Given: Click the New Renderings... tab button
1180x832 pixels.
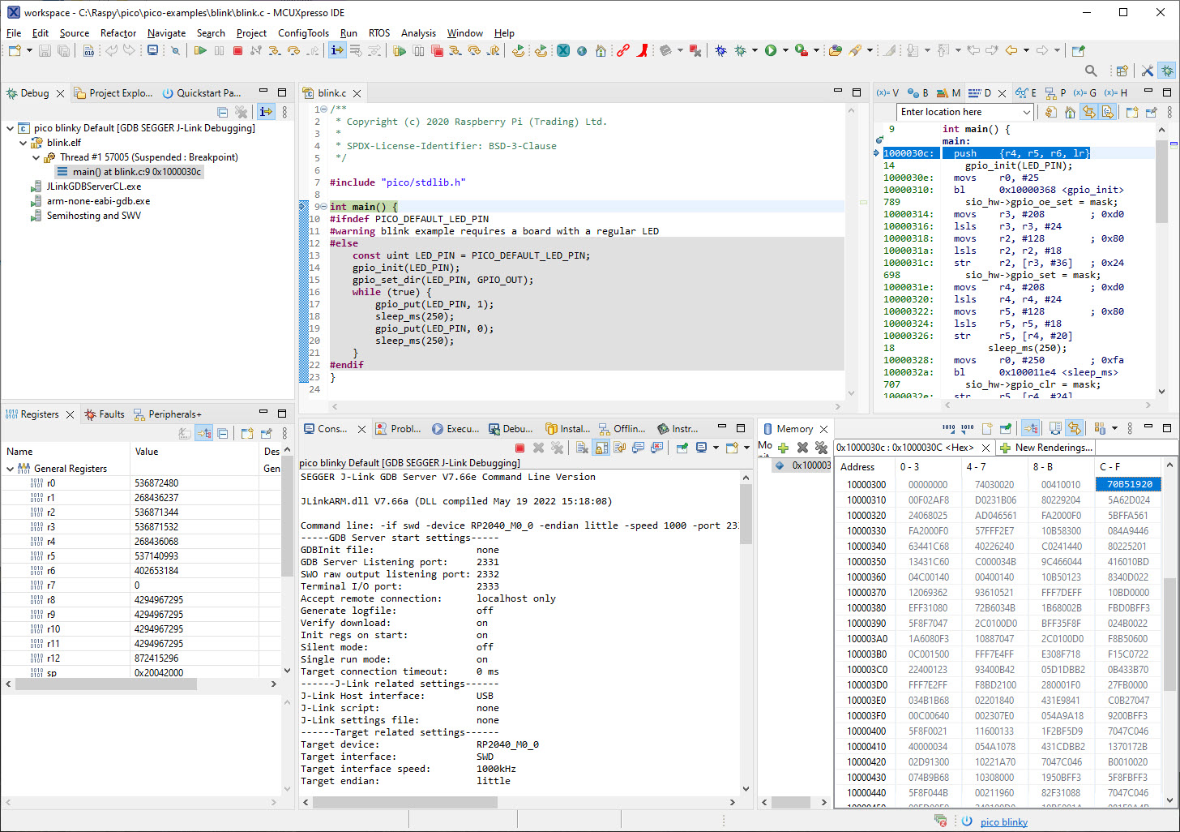Looking at the screenshot, I should click(x=1046, y=448).
